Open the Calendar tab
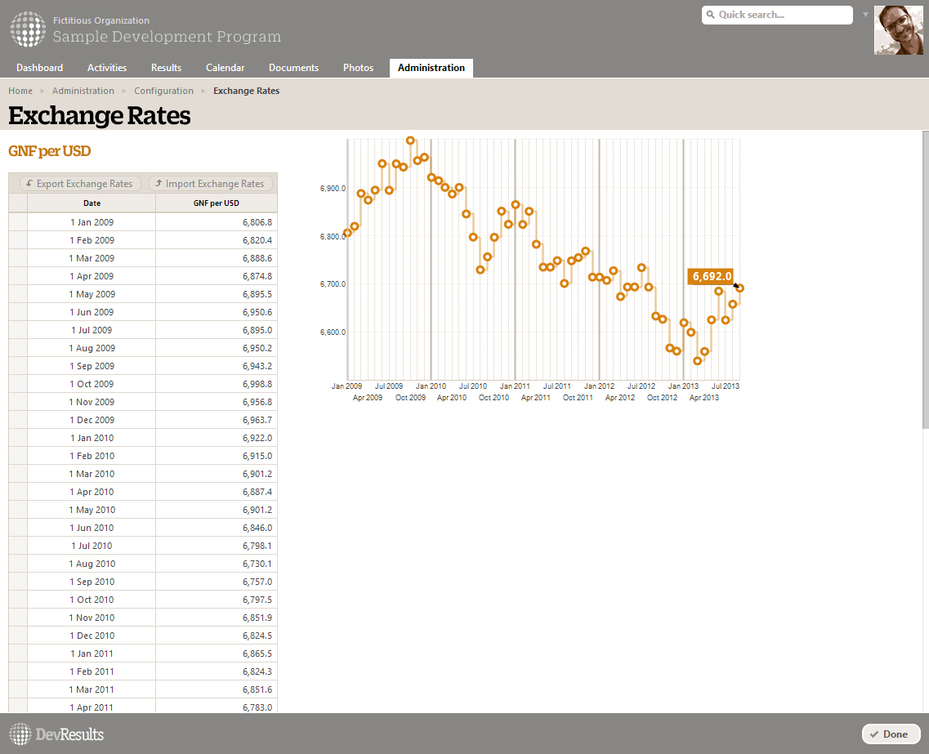The width and height of the screenshot is (929, 754). point(226,68)
